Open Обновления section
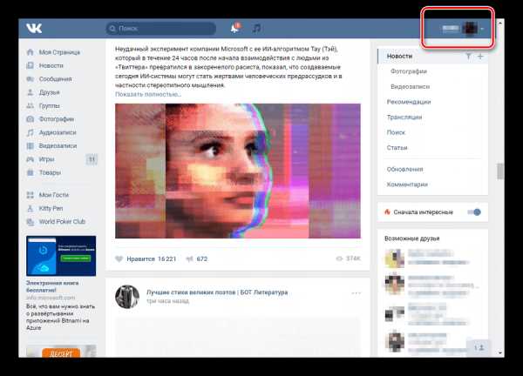 click(404, 169)
